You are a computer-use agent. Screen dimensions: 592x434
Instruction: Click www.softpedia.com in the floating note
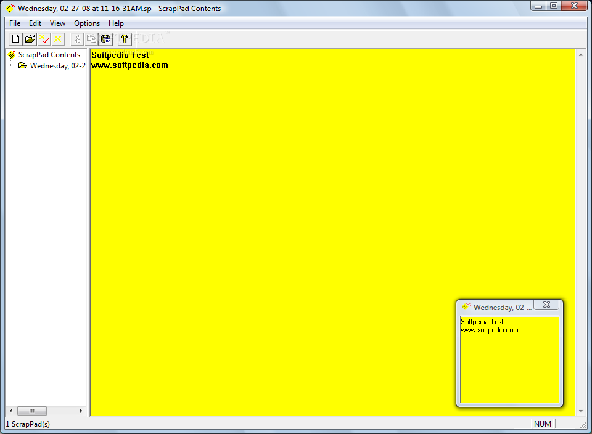489,330
